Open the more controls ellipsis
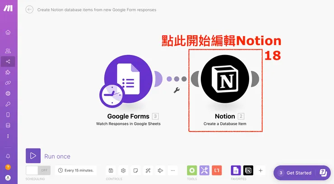 click(173, 170)
